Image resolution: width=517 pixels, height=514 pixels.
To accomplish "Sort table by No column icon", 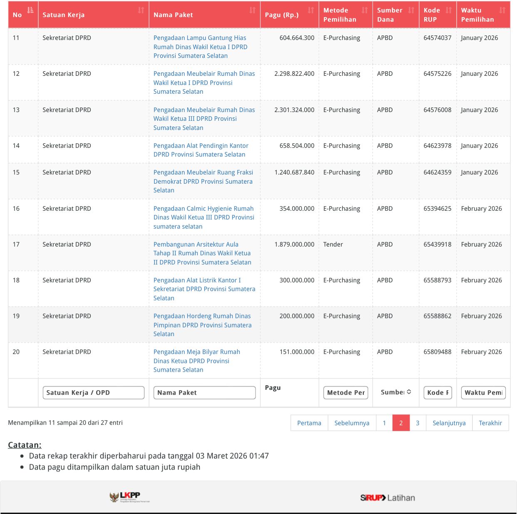I will coord(30,10).
